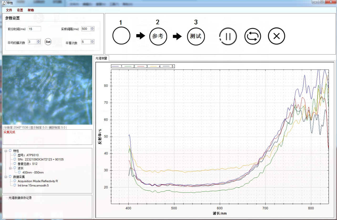Select the 特性 tree label

tap(16, 151)
